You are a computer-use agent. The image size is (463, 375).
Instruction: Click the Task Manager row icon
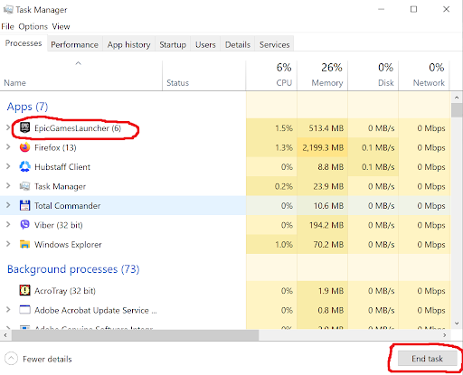[24, 186]
